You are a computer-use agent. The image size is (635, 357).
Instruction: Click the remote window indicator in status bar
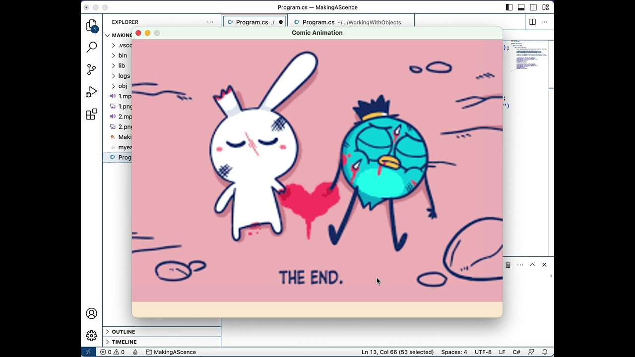coord(88,352)
